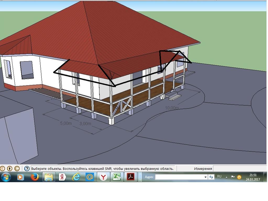Expand the Address bar dropdown
268x201 pixels.
coord(206,177)
